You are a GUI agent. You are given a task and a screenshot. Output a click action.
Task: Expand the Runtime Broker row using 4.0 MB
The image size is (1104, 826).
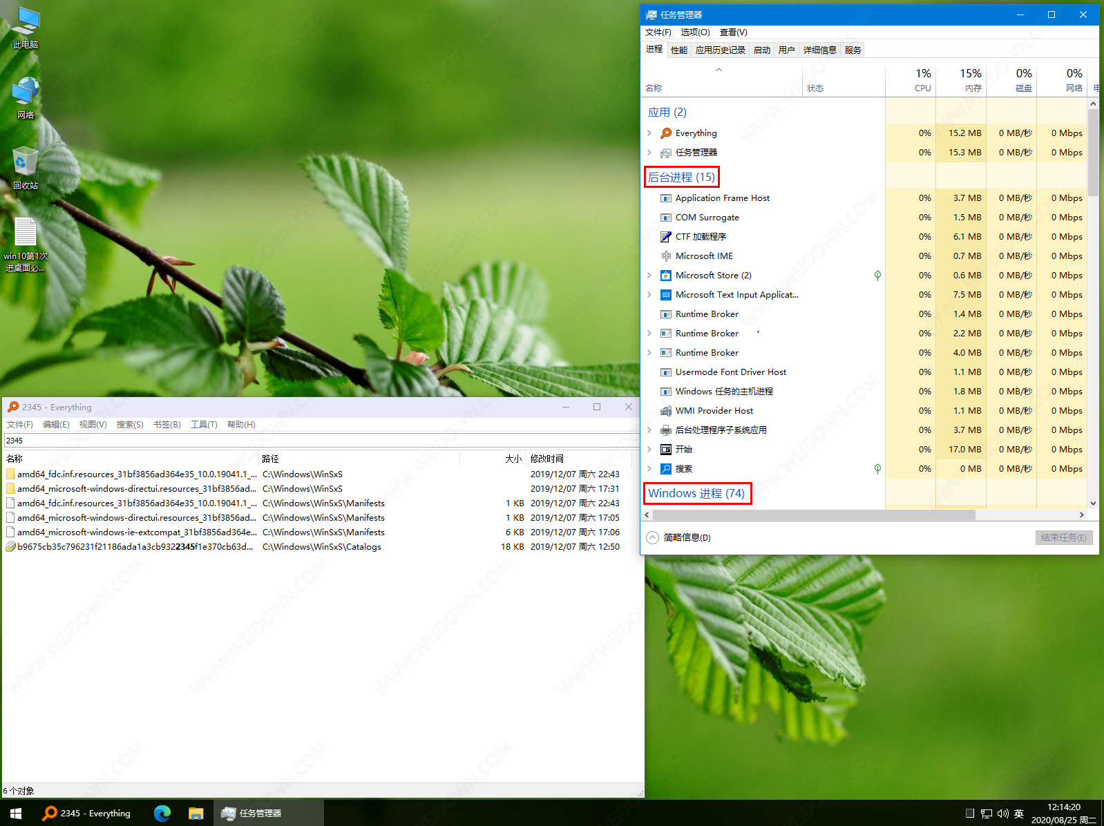[649, 353]
